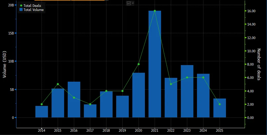The width and height of the screenshot is (267, 135).
Task: Select the 2015 Total Deals data point
Action: pyautogui.click(x=58, y=84)
